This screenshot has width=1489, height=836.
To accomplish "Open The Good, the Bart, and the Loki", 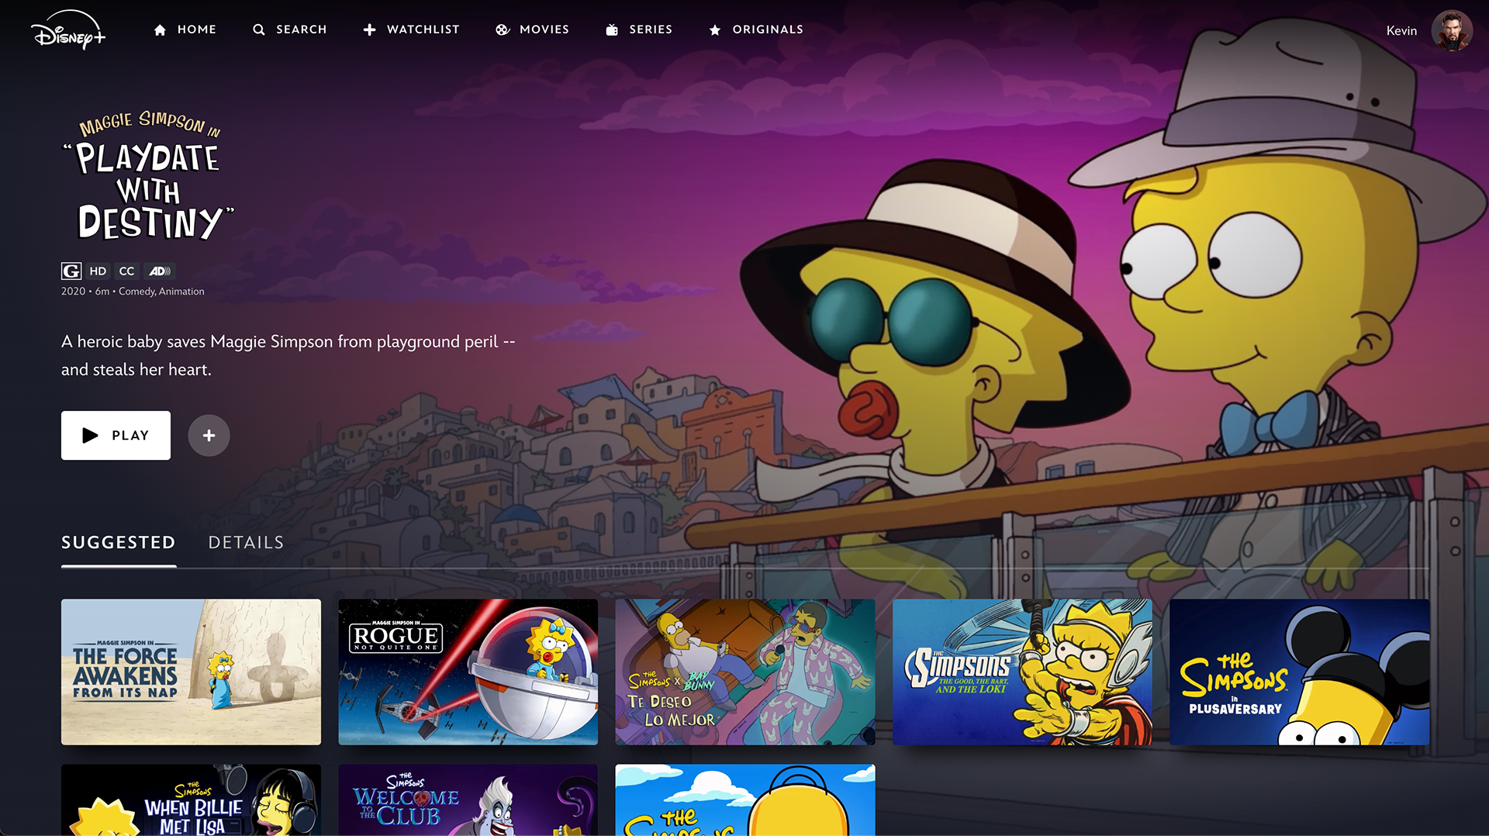I will tap(1022, 672).
